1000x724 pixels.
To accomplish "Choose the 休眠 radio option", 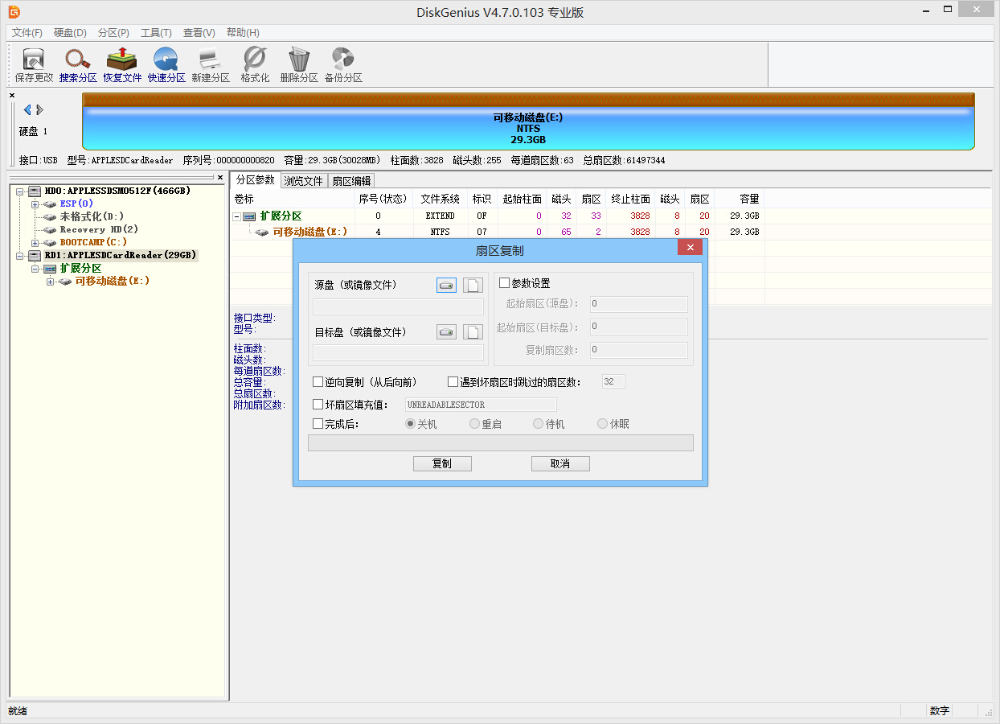I will point(602,424).
